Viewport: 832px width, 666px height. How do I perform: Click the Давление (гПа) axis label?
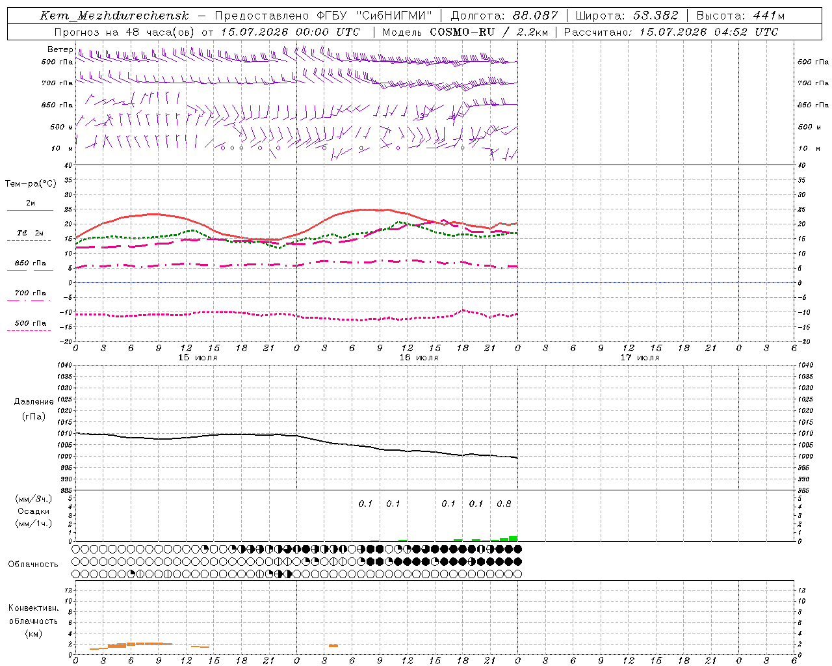click(34, 409)
